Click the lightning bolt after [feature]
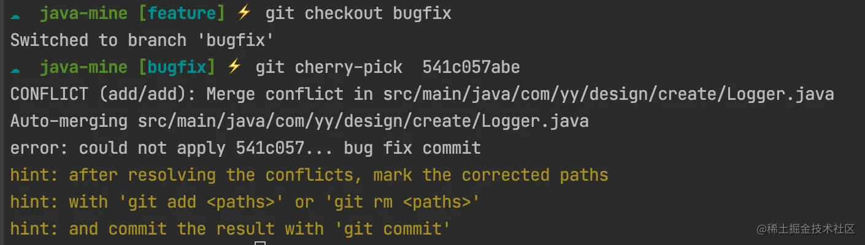The width and height of the screenshot is (865, 245). (245, 13)
